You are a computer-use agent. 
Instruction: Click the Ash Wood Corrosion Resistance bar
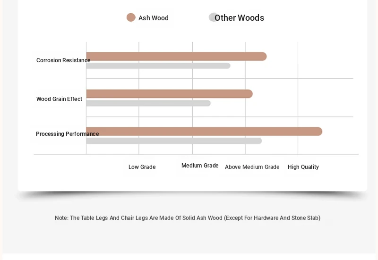click(176, 57)
